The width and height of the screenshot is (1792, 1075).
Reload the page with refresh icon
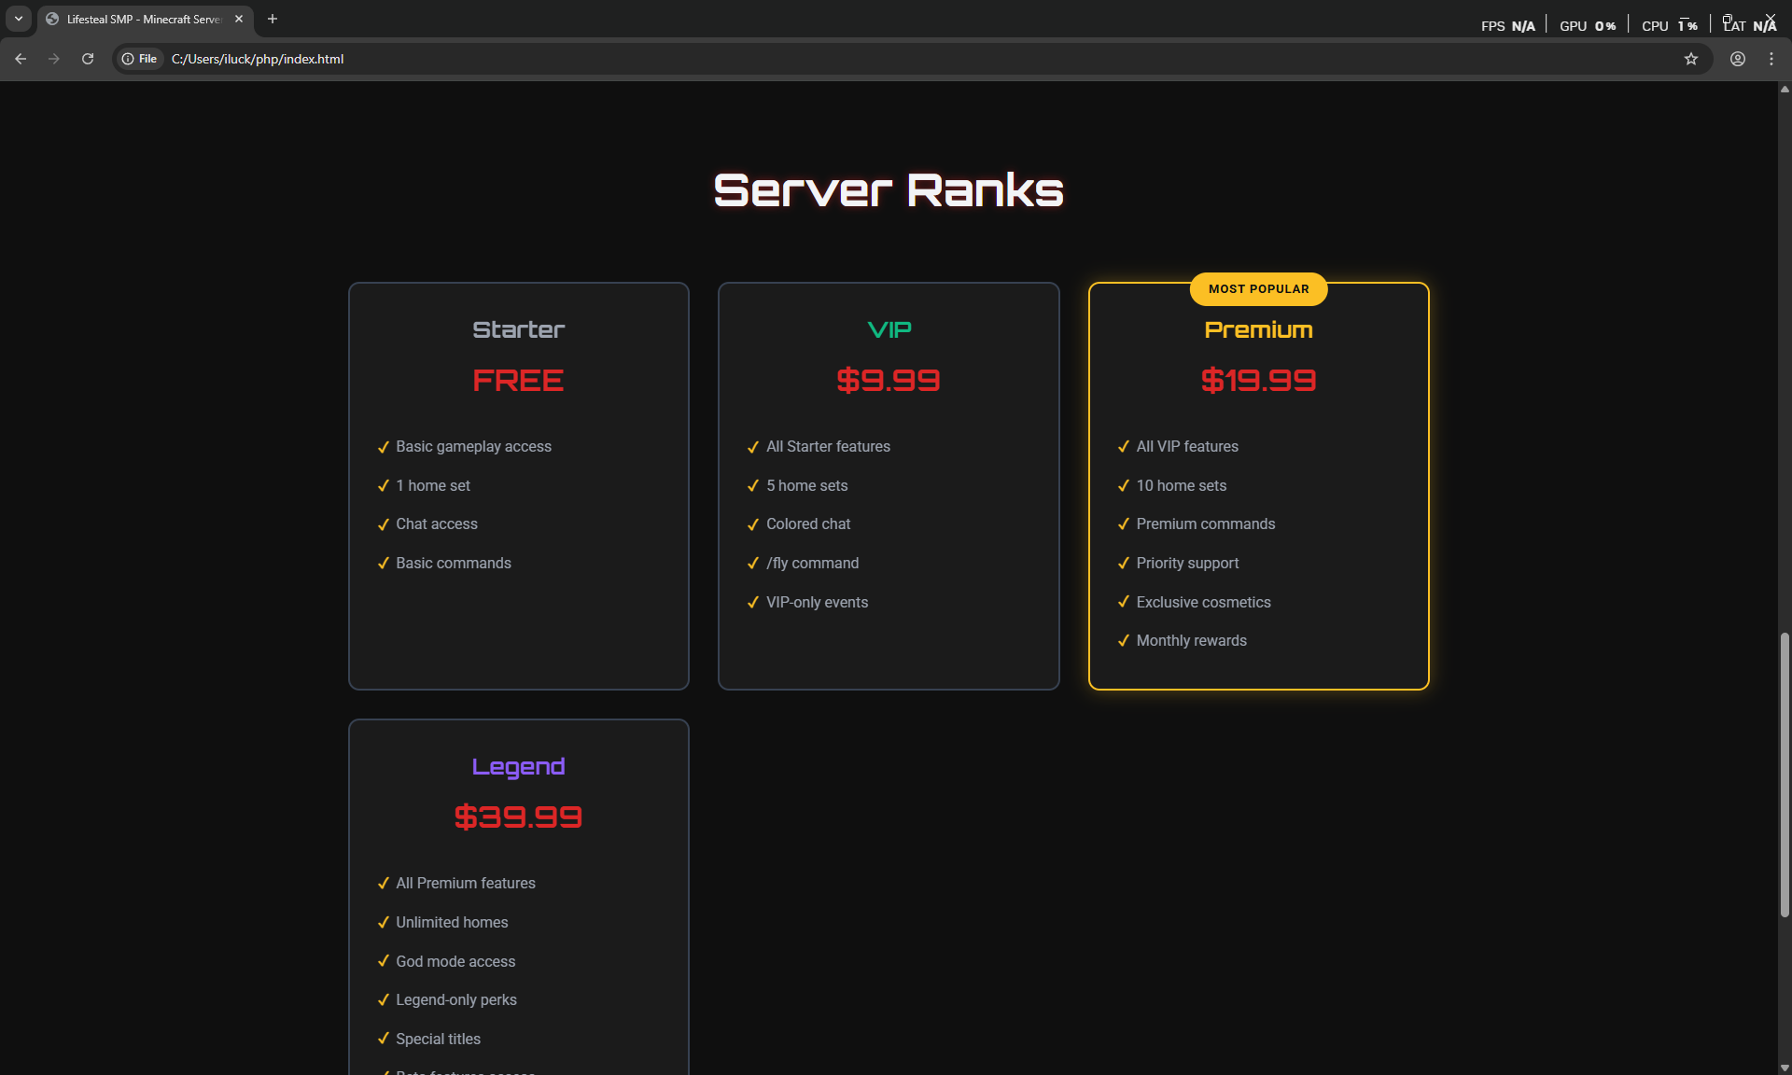(x=88, y=59)
